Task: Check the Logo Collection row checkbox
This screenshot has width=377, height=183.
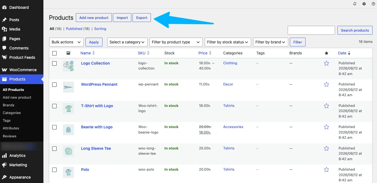Action: pos(54,63)
